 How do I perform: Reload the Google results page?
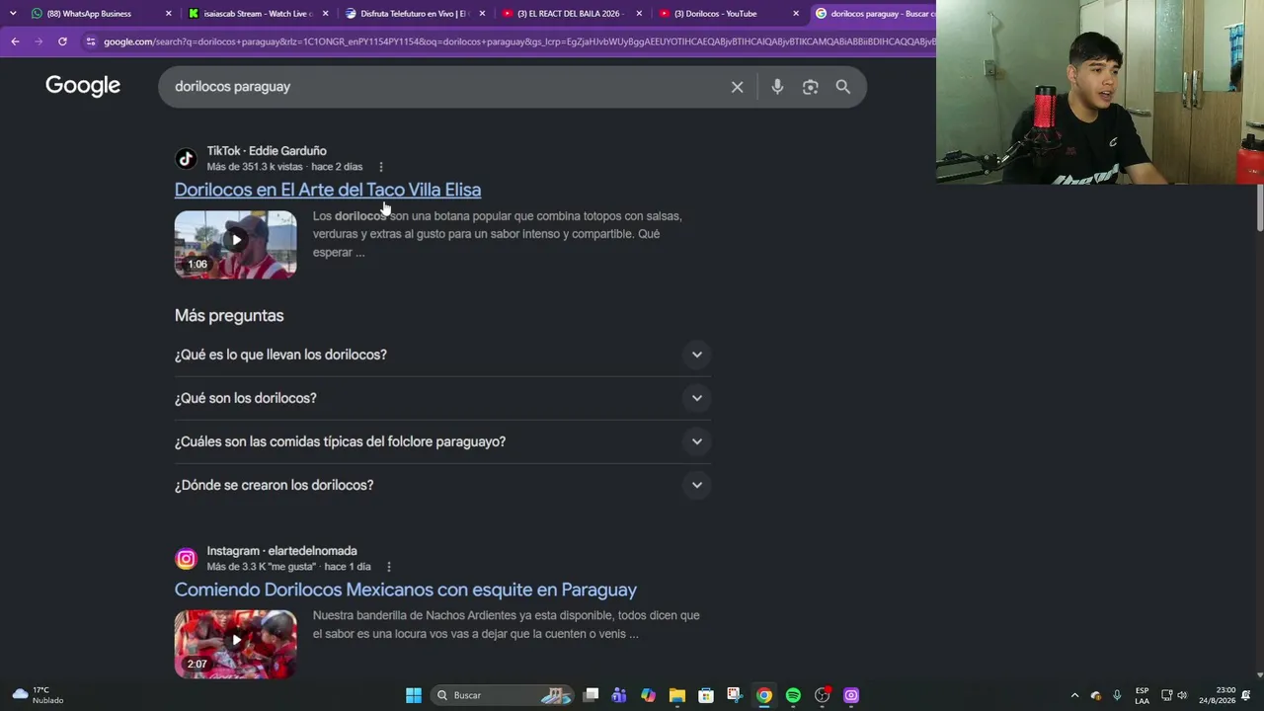tap(62, 41)
